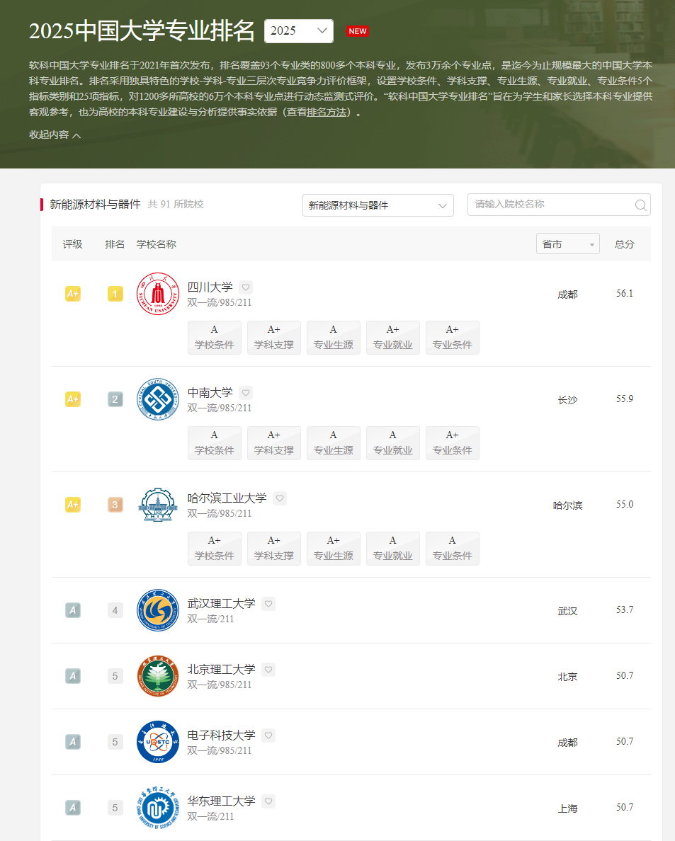Viewport: 675px width, 841px height.
Task: Click 四川大学's 专业生源 indicator card
Action: click(334, 338)
